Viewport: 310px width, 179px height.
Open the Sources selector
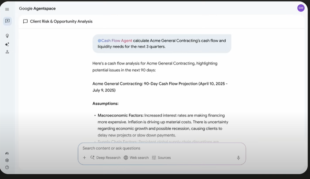coord(161,158)
